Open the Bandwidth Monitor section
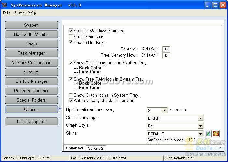This screenshot has height=162, width=228. 31,34
